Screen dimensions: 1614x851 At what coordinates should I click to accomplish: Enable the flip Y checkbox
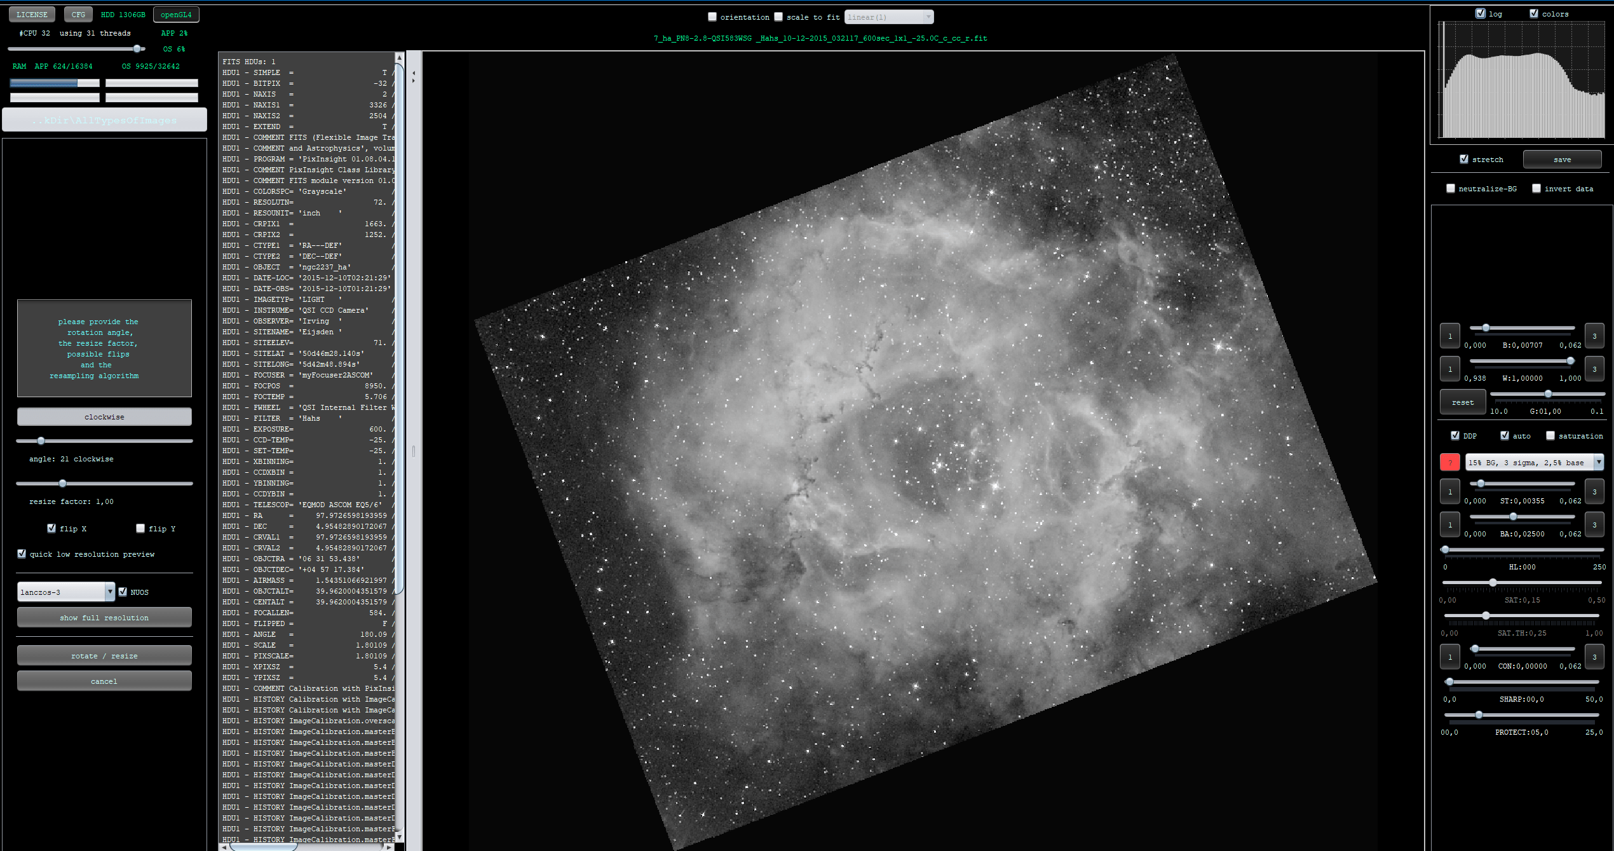140,528
